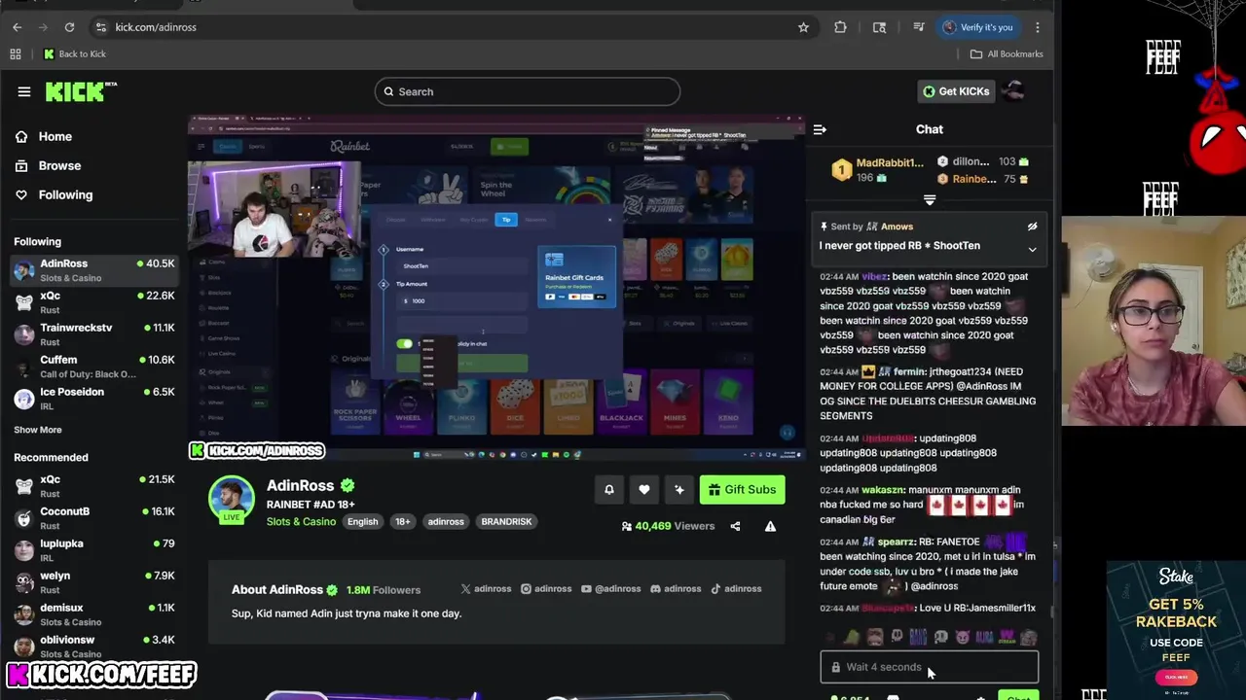The width and height of the screenshot is (1246, 700).
Task: Open @adinross YouTube link
Action: point(611,589)
